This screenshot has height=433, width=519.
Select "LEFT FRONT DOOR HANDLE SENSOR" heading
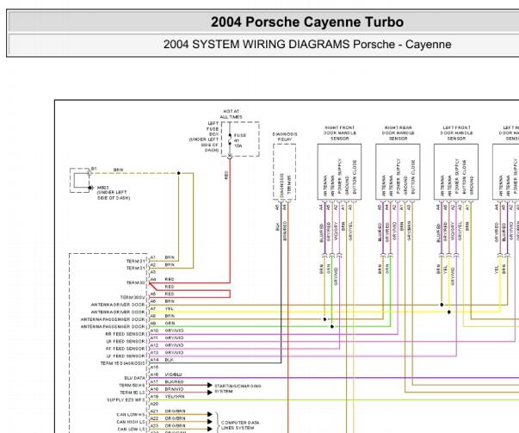point(456,133)
